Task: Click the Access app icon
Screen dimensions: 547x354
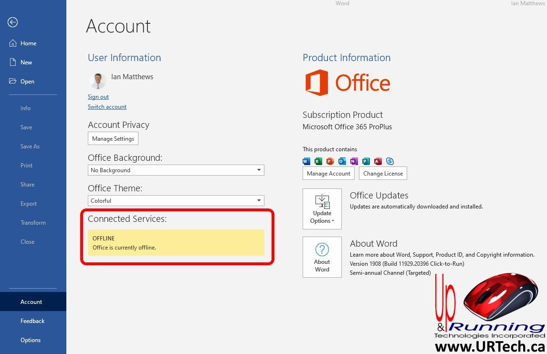Action: pyautogui.click(x=378, y=161)
